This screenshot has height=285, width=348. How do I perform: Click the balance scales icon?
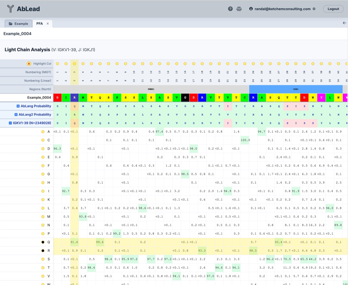(239, 9)
